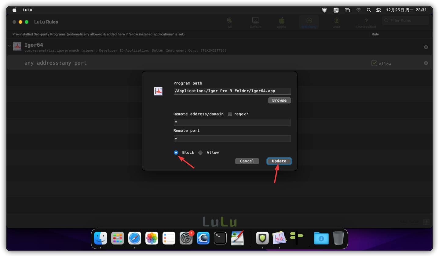
Task: Switch to the Apple rules tab
Action: point(281,23)
